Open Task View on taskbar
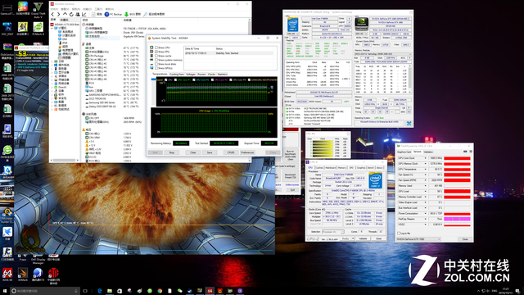The width and height of the screenshot is (524, 295). tap(85, 291)
